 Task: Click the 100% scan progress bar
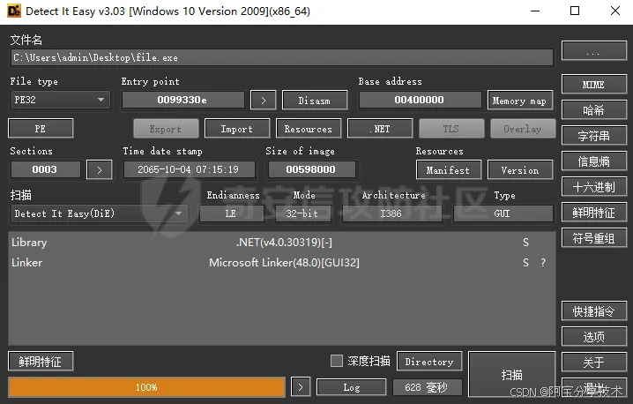tap(147, 387)
